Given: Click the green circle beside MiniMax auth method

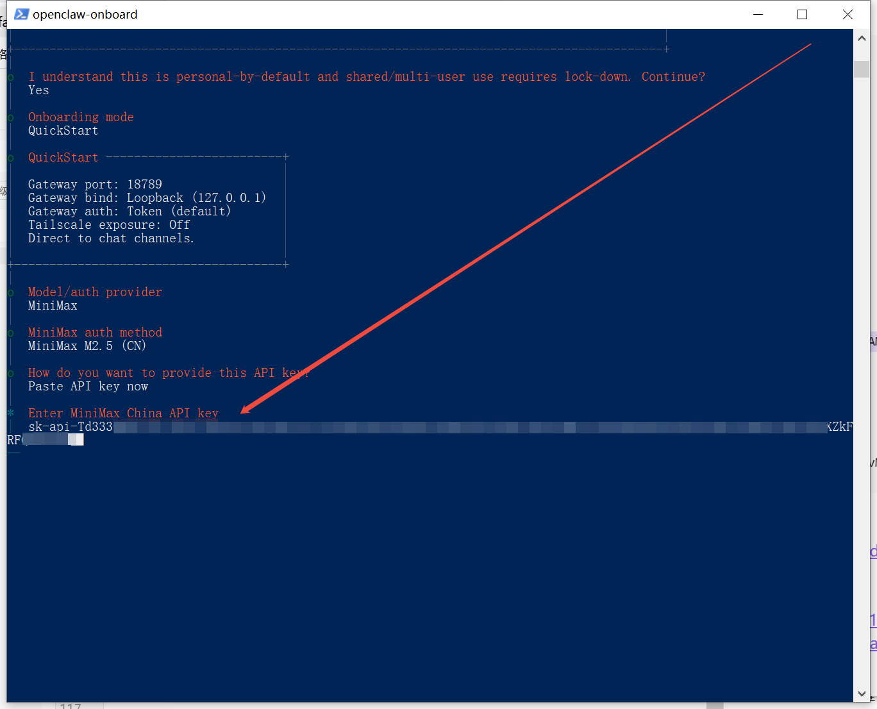Looking at the screenshot, I should click(x=11, y=333).
